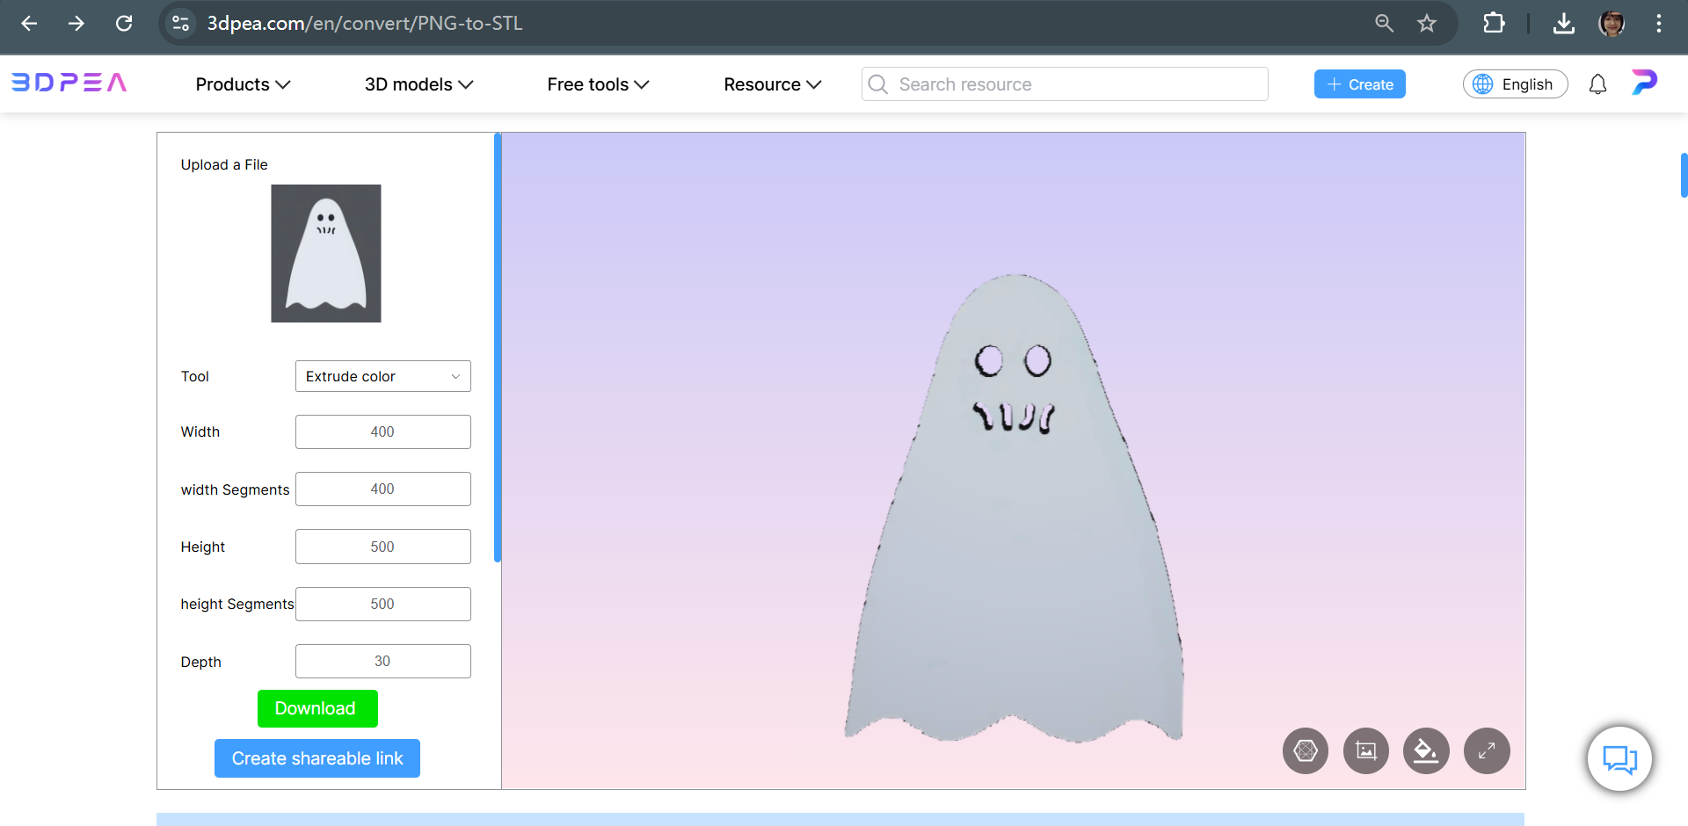Screen dimensions: 1688x826
Task: Open the Products menu
Action: click(x=242, y=83)
